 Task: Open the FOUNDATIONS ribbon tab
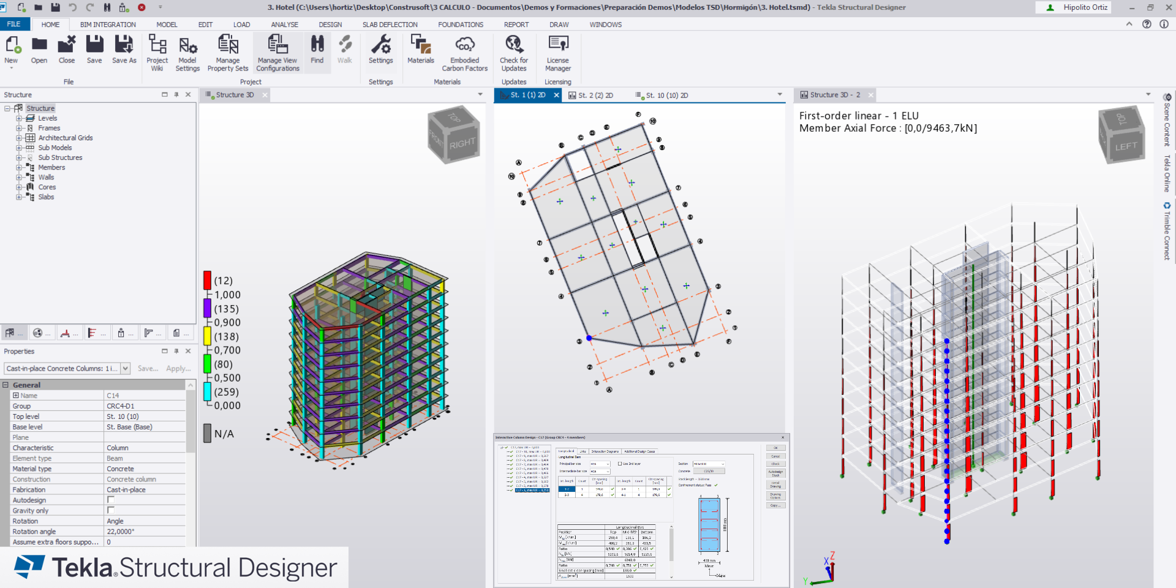point(461,24)
